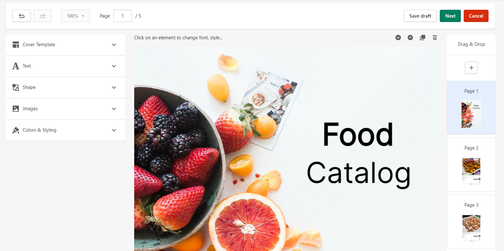Viewport: 504px width, 251px height.
Task: Click the green Next button
Action: 450,16
